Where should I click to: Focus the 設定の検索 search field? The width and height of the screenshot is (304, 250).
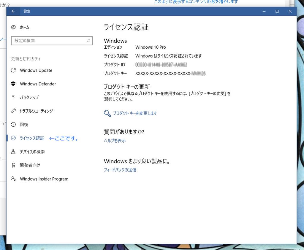52,41
